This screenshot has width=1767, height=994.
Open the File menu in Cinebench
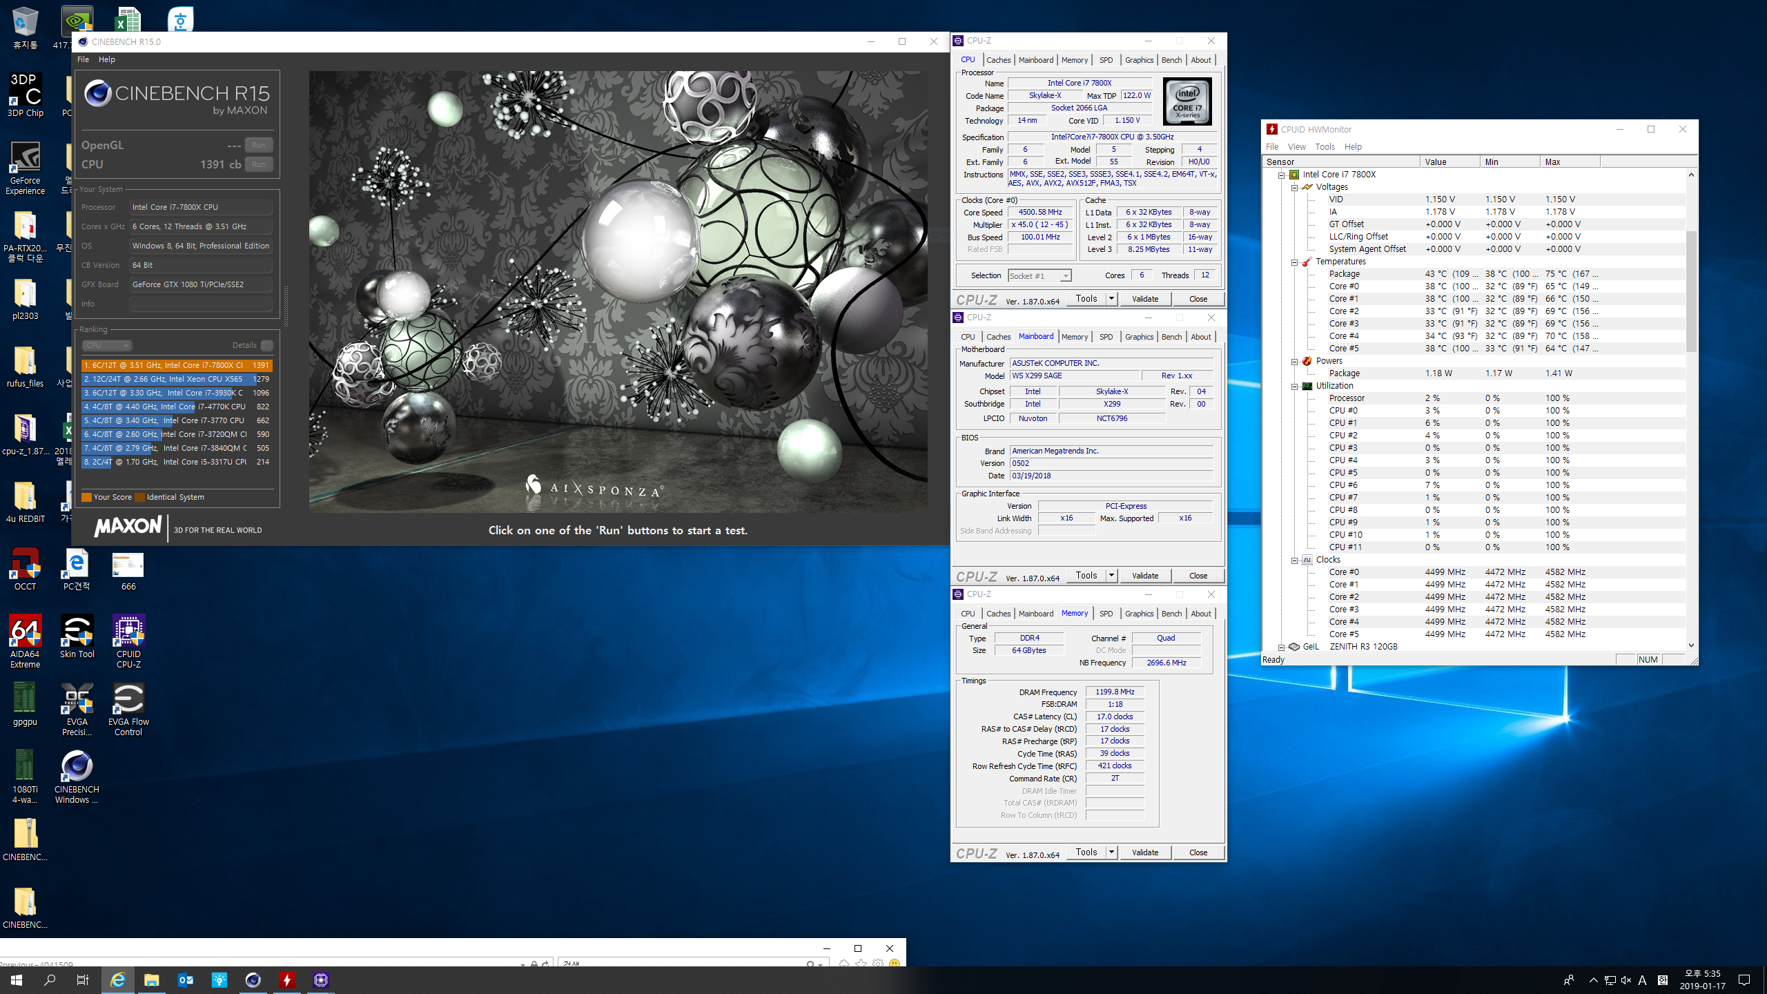tap(83, 59)
